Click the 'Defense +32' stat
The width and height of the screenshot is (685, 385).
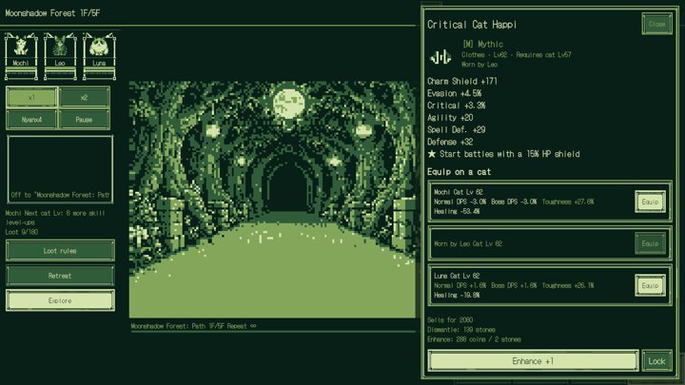[x=450, y=142]
